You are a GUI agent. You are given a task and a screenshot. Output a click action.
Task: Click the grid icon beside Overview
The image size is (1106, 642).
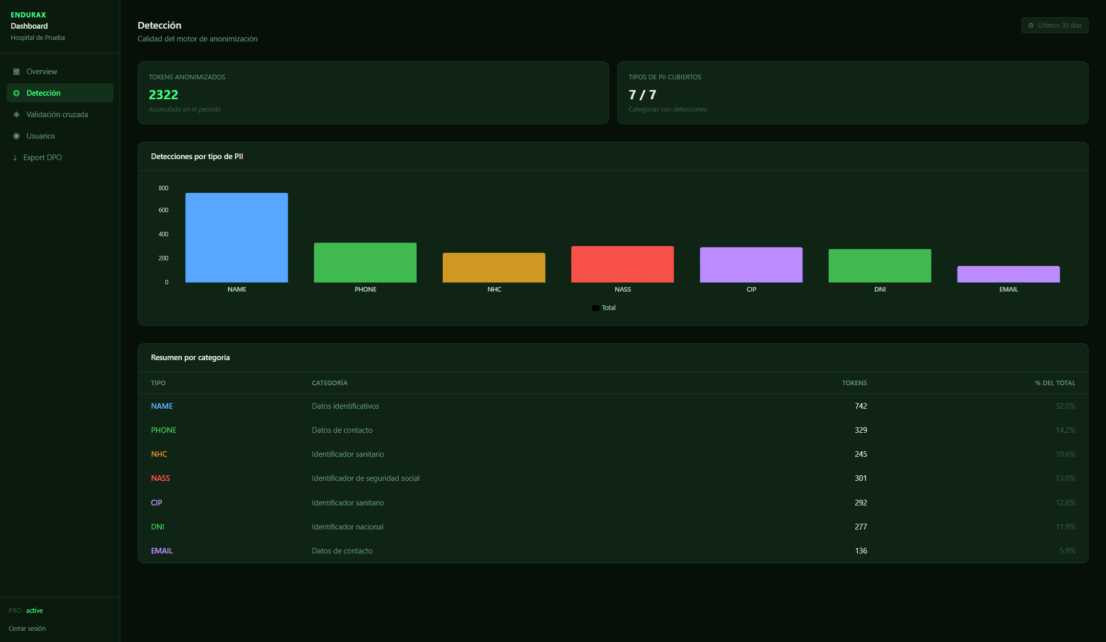[16, 71]
